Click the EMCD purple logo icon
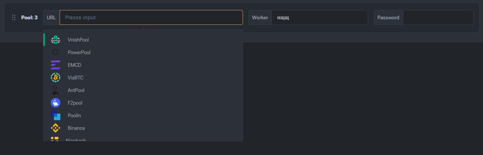483x155 pixels. pyautogui.click(x=56, y=65)
